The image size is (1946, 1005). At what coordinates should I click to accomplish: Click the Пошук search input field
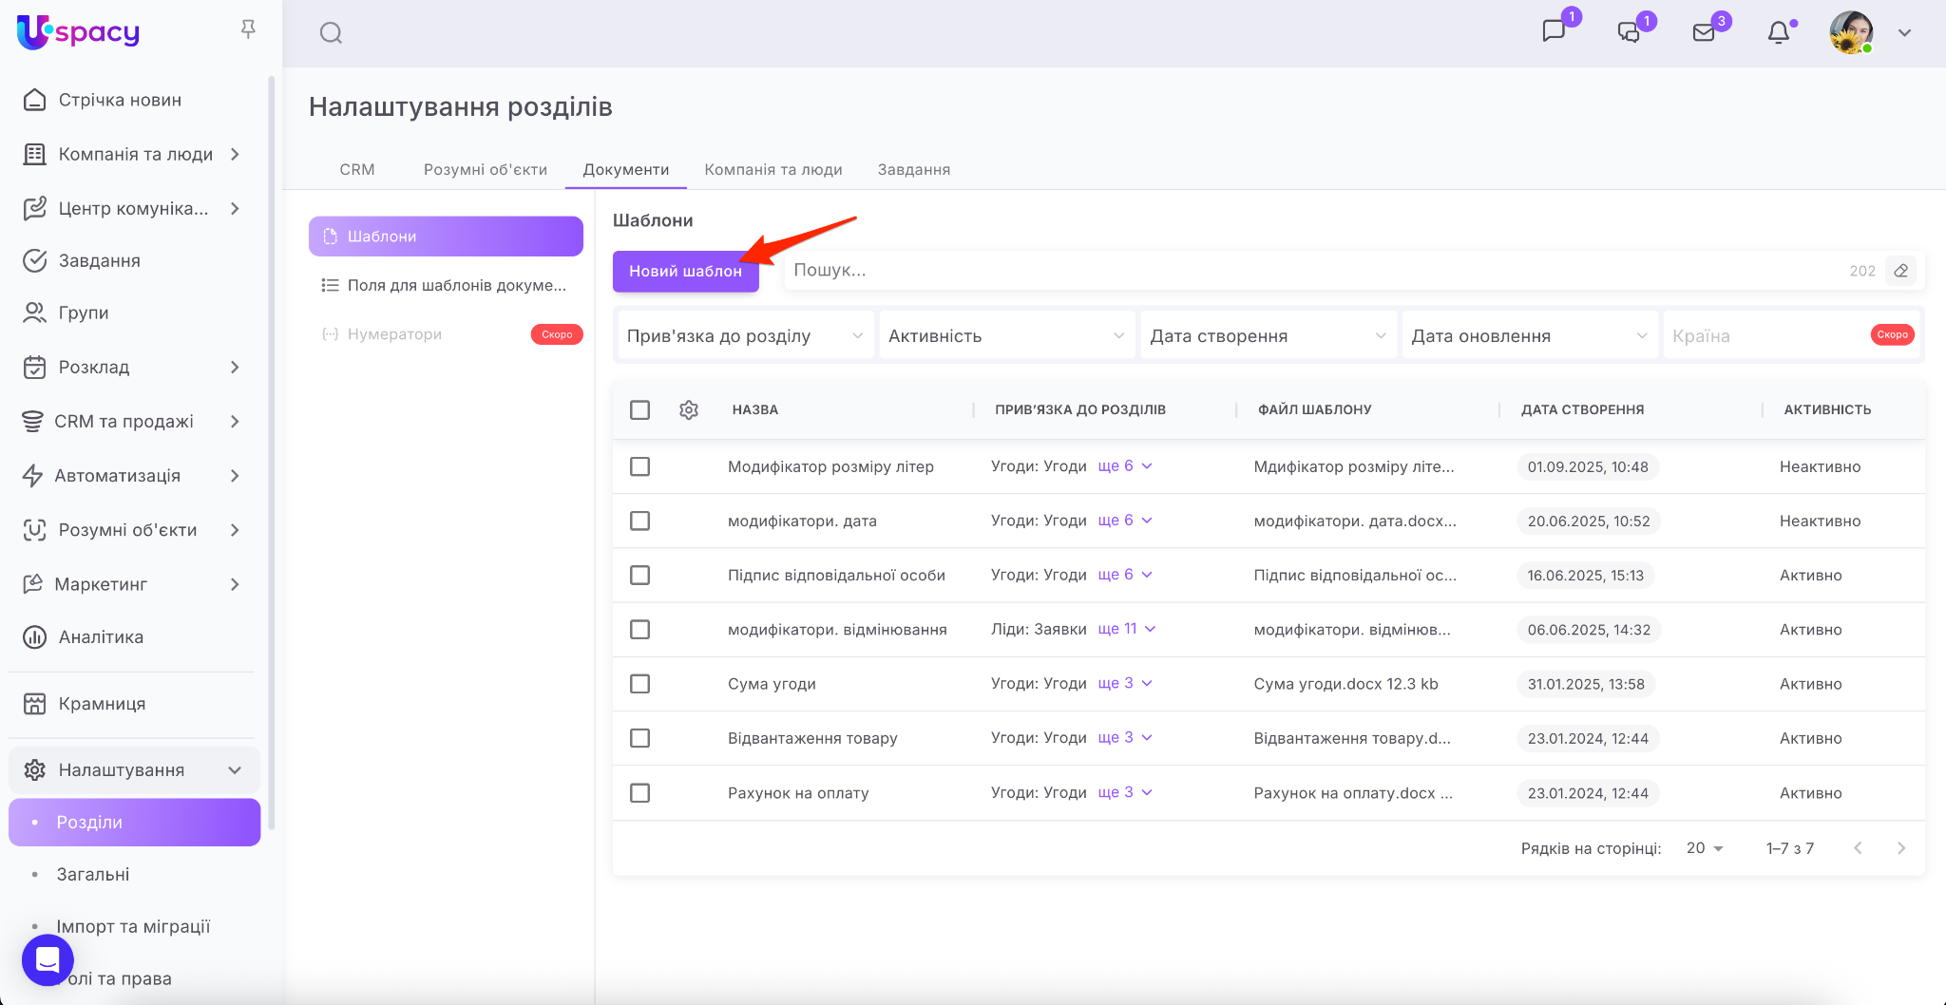click(1311, 271)
